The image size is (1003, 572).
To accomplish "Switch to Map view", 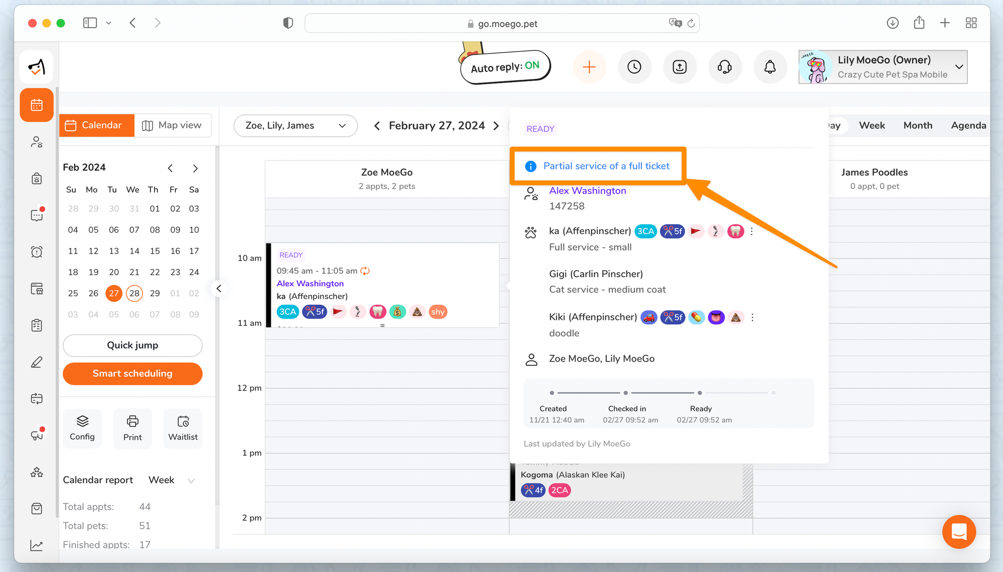I will pos(172,125).
